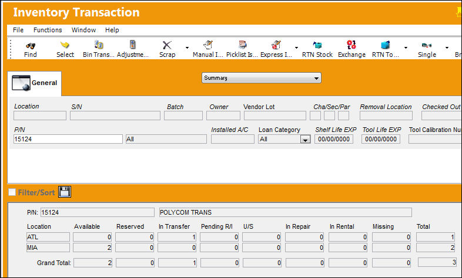Click the ATL Total quantity cell
The height and width of the screenshot is (278, 462).
(436, 237)
